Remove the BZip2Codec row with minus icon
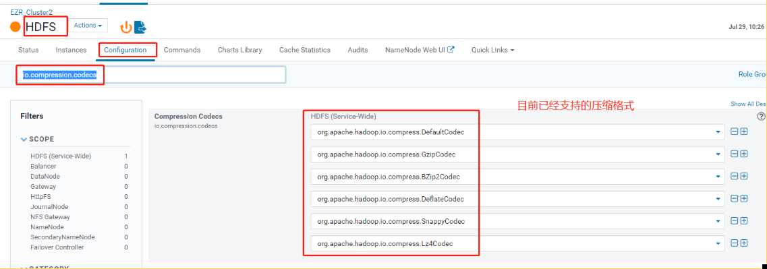This screenshot has height=269, width=767. click(x=734, y=175)
